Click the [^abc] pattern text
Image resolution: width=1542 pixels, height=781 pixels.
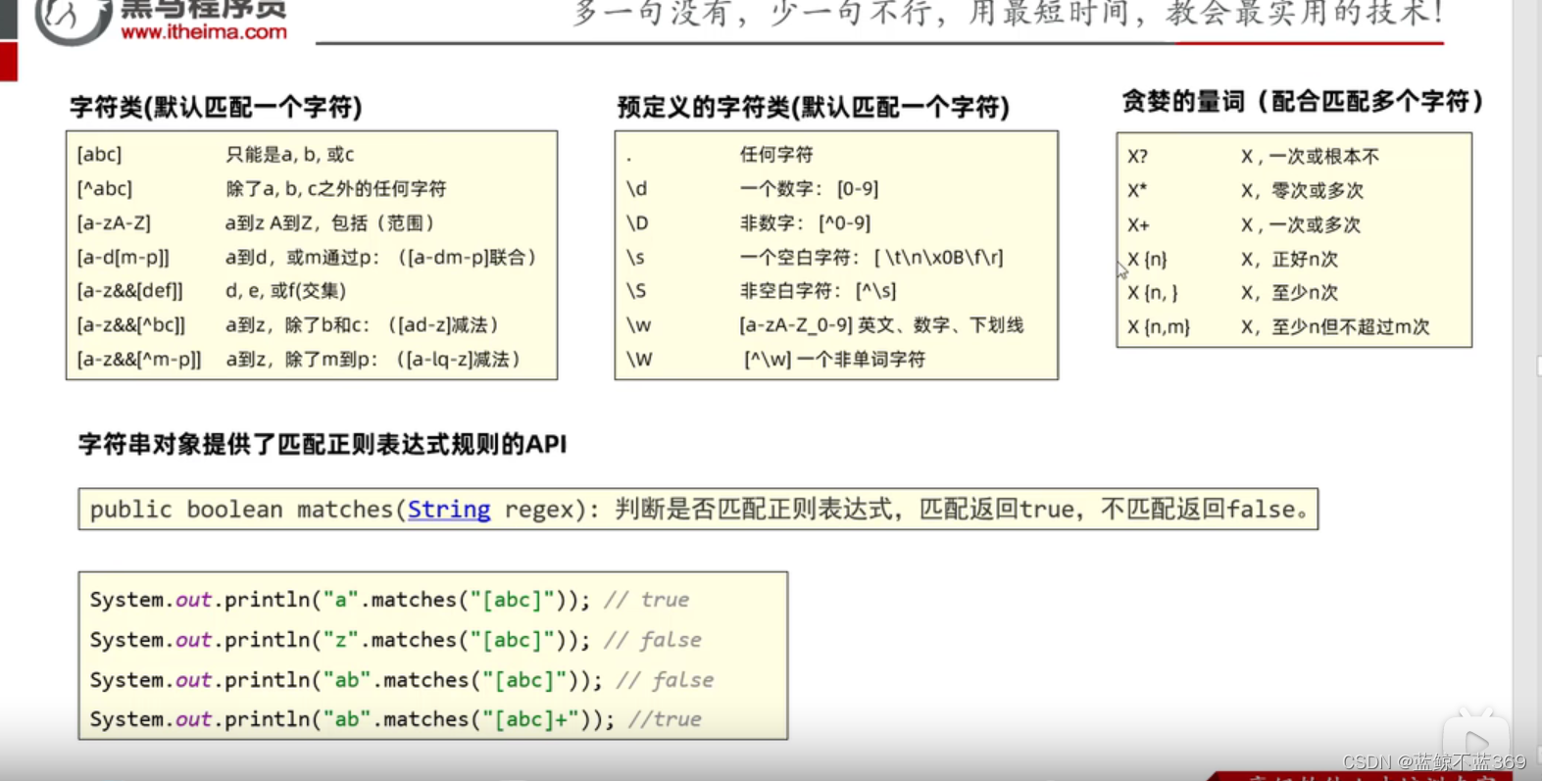(x=105, y=188)
